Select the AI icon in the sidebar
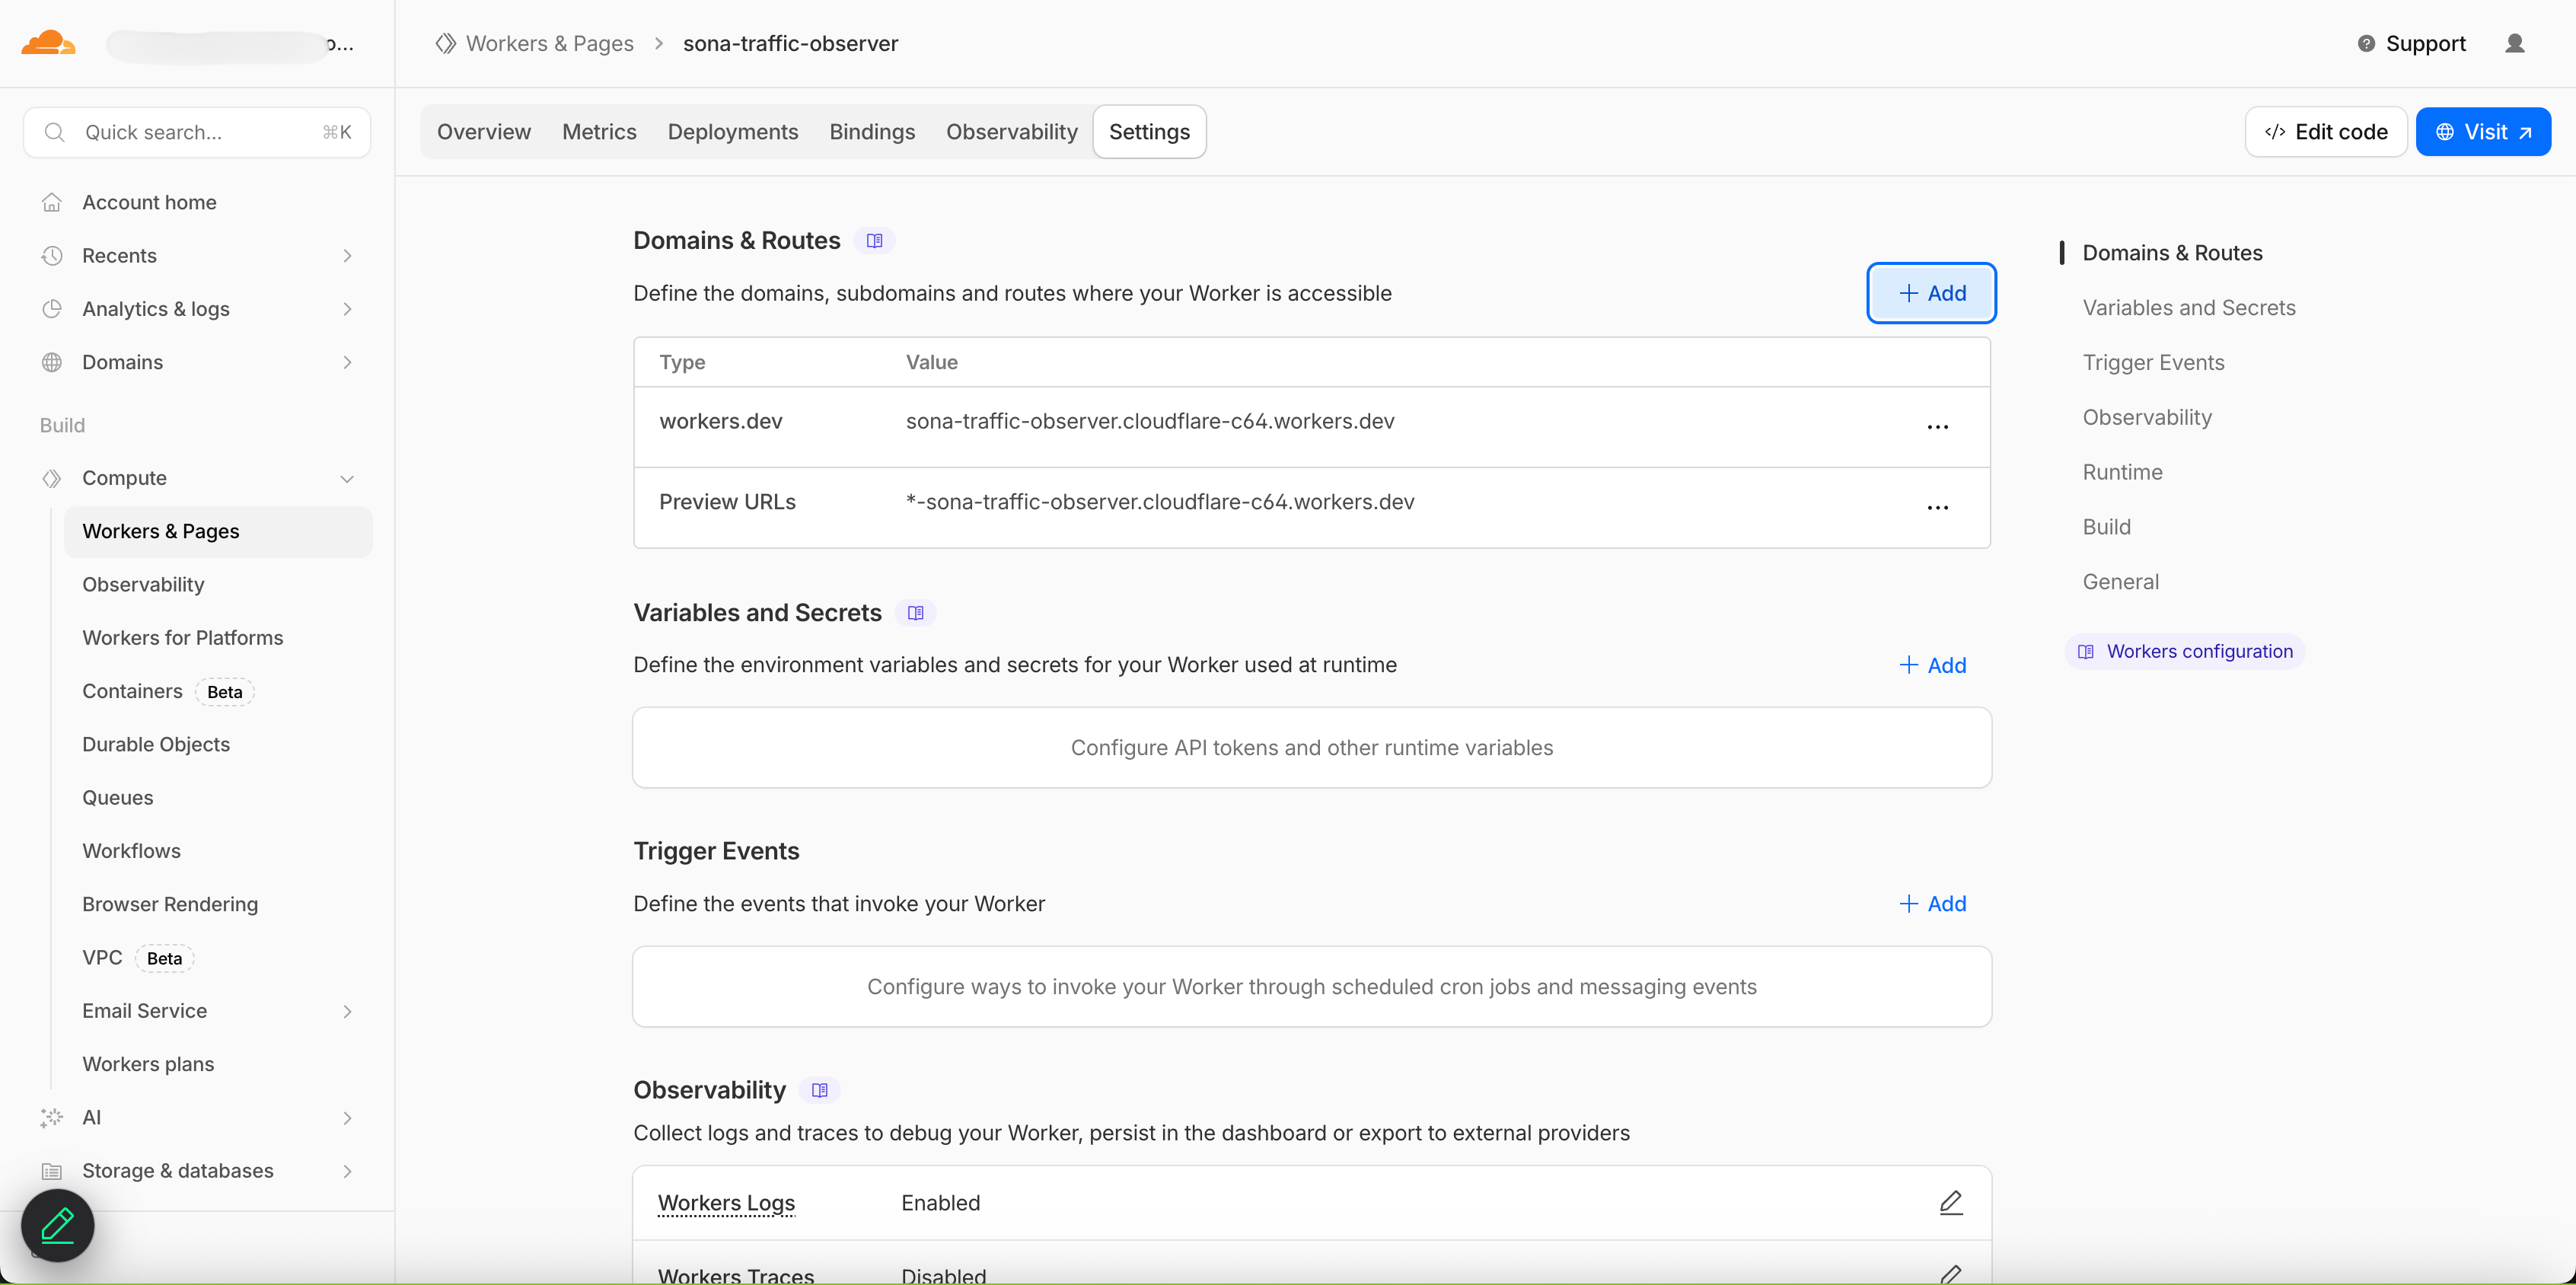 point(52,1117)
